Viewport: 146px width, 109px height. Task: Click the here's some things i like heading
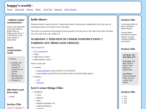point(47,88)
